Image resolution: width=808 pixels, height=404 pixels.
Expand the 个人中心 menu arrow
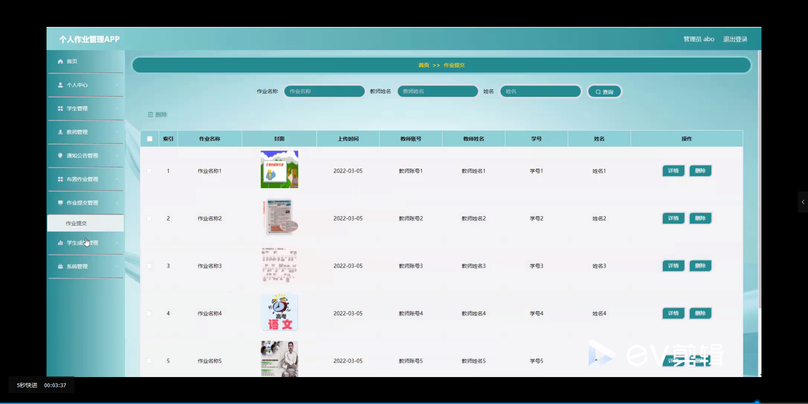click(x=117, y=85)
